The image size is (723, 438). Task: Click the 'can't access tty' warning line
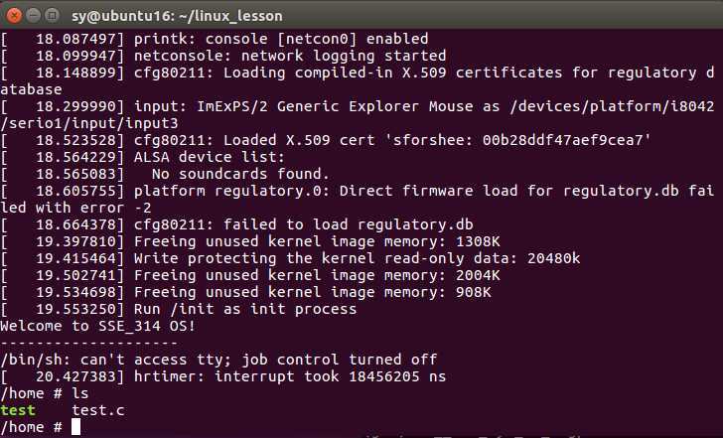(218, 360)
